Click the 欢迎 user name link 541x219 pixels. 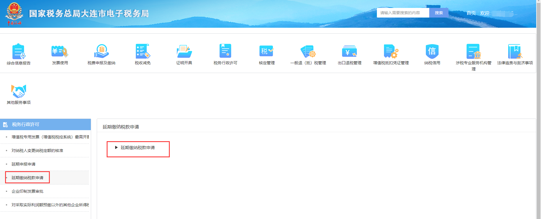499,13
